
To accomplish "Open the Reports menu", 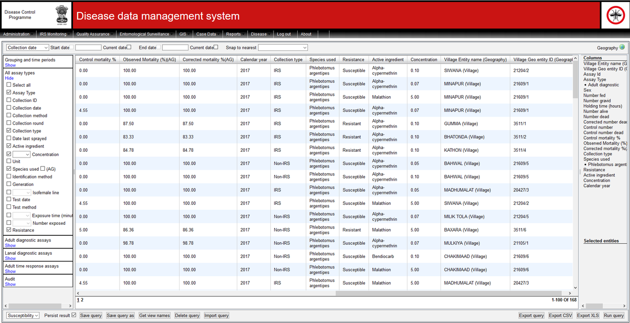I will 235,34.
